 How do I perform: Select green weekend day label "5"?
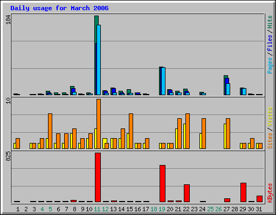[50, 209]
